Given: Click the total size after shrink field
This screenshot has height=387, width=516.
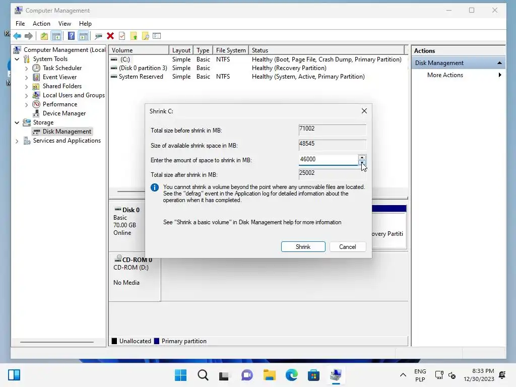Looking at the screenshot, I should 333,174.
